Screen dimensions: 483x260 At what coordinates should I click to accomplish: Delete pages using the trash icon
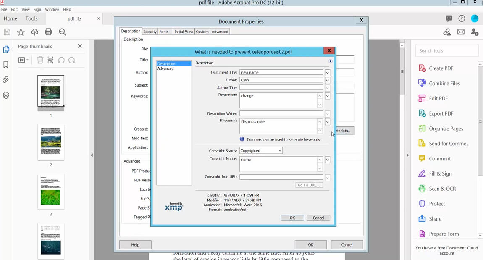[x=40, y=60]
